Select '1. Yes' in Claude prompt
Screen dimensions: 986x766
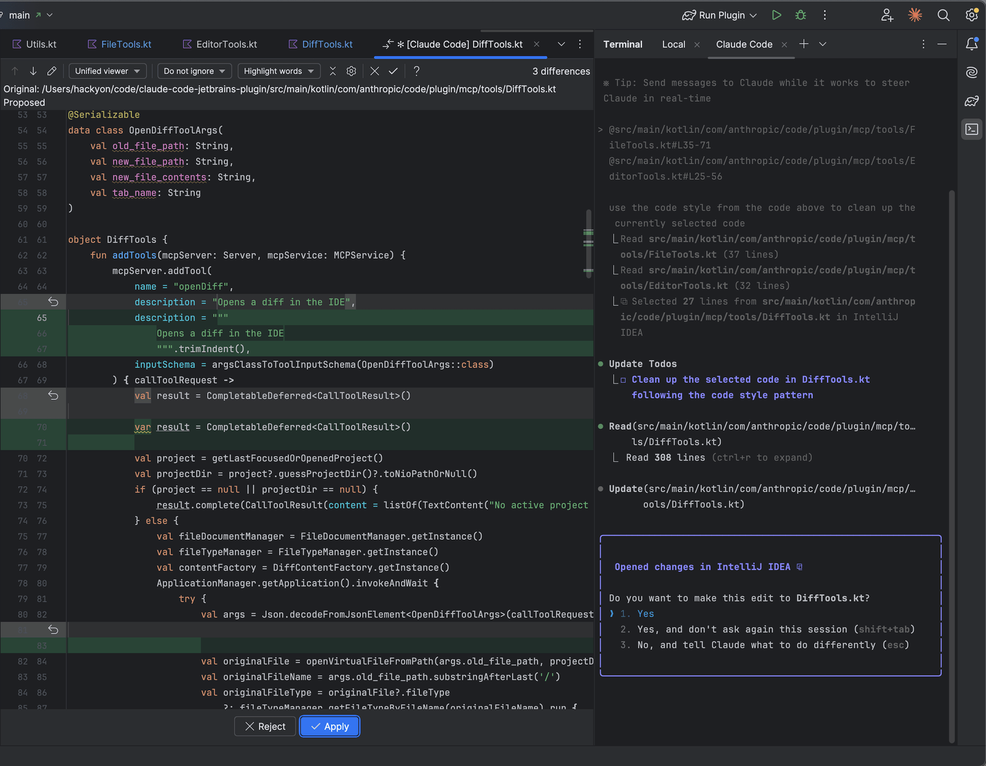point(637,614)
